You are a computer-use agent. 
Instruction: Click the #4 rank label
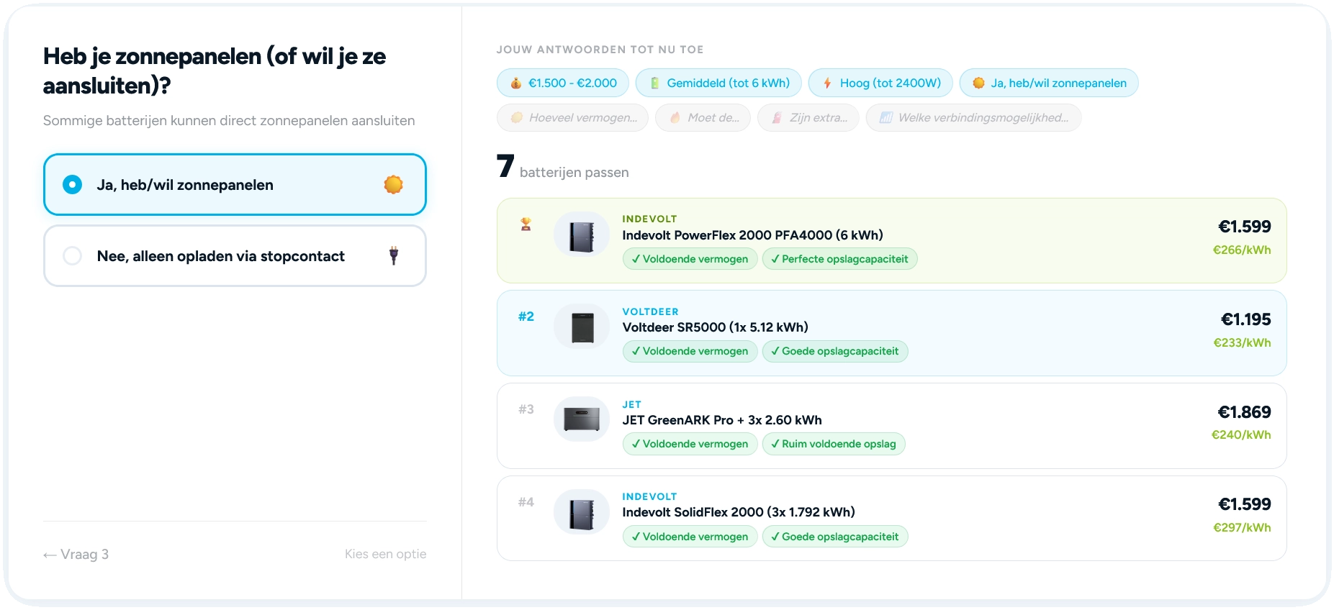[x=526, y=502]
